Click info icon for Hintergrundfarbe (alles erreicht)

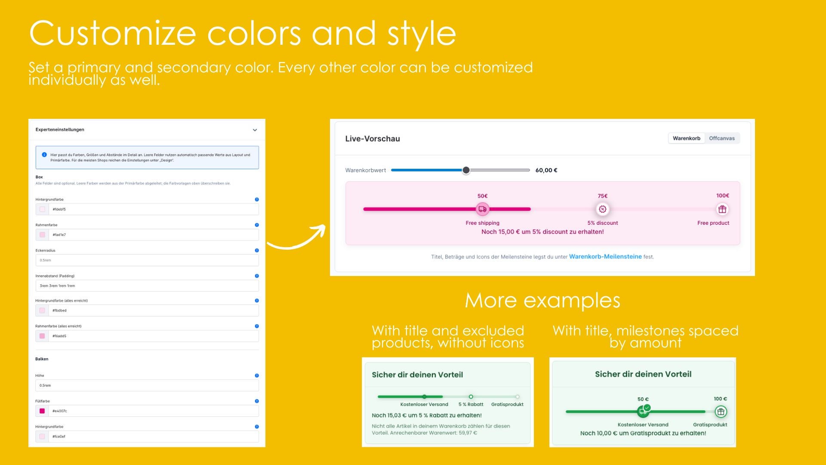(x=257, y=301)
